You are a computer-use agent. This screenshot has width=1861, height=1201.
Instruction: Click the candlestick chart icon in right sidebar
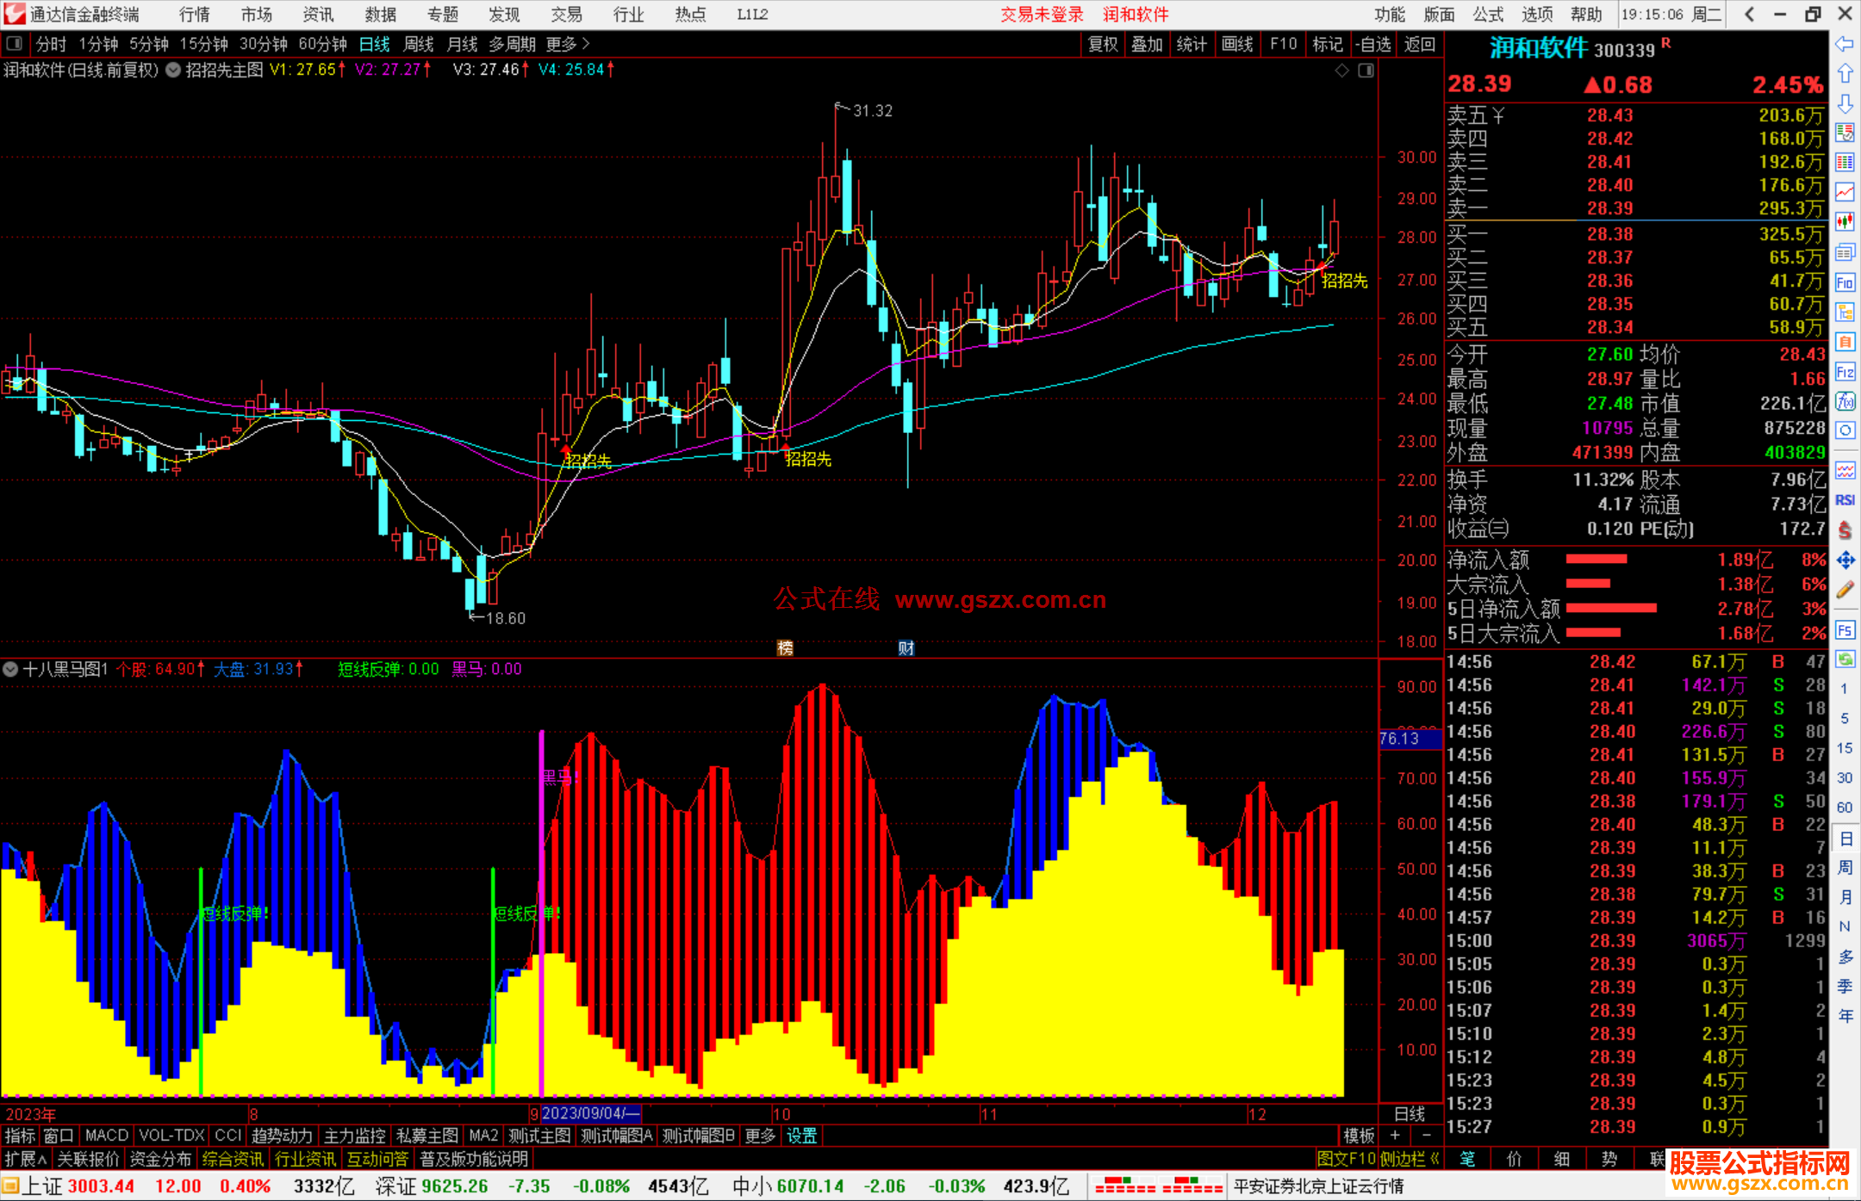click(x=1845, y=221)
